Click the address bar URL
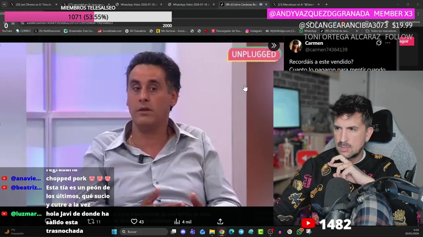Viewport: 423px width, 237px height. coord(70,23)
